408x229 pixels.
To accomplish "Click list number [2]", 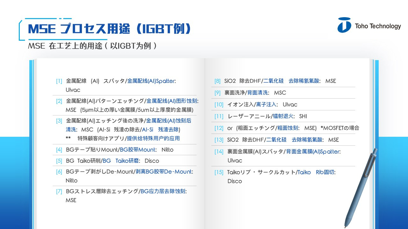I will pos(59,101).
